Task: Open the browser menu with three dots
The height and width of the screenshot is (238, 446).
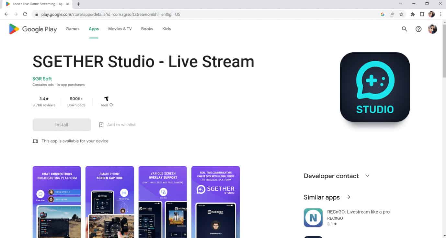Action: point(441,14)
